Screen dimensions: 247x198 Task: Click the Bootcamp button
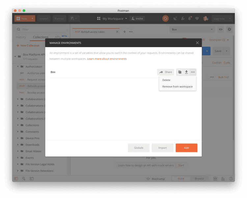click(x=156, y=179)
